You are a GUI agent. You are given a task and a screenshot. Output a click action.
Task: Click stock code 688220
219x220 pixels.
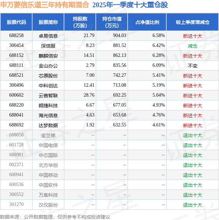16,105
